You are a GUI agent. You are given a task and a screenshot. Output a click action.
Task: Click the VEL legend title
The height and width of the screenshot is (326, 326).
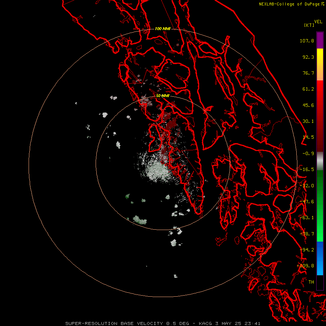(318, 22)
